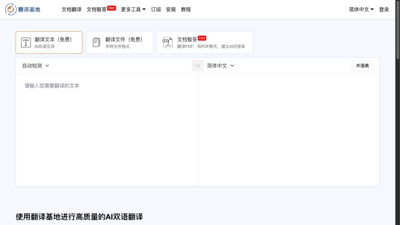The width and height of the screenshot is (400, 225).
Task: Click the 登录 link
Action: 384,9
